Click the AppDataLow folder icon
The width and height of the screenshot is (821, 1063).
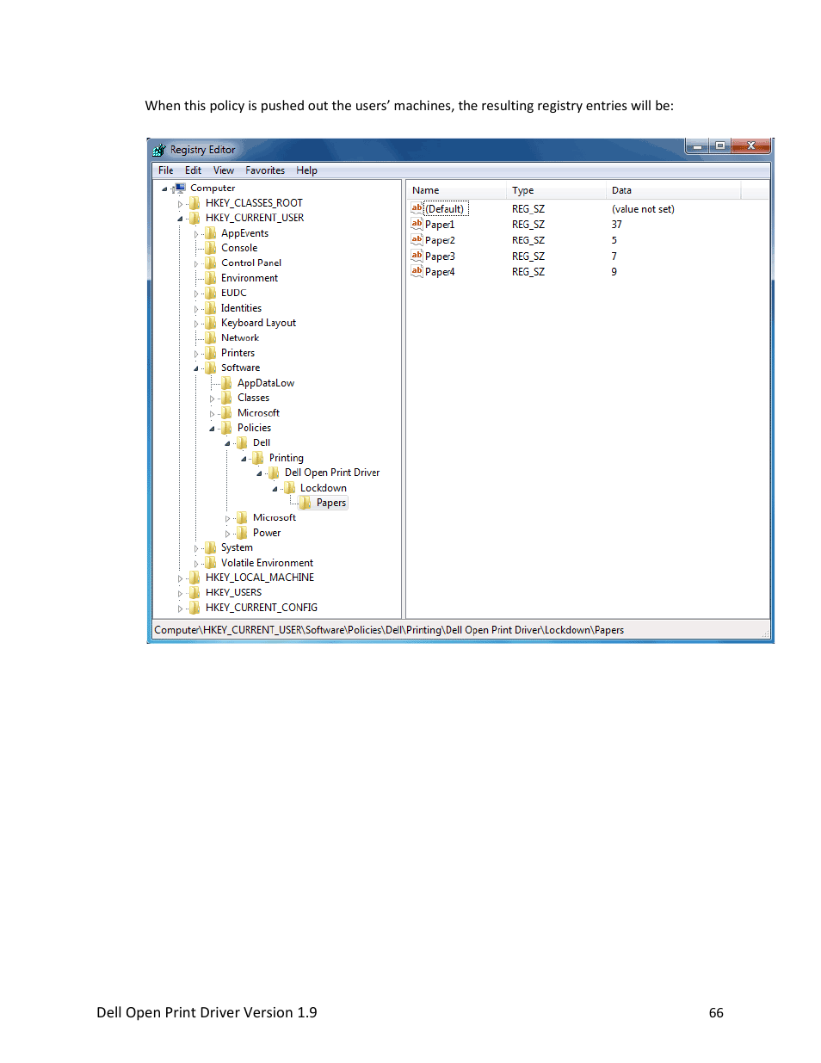(226, 383)
